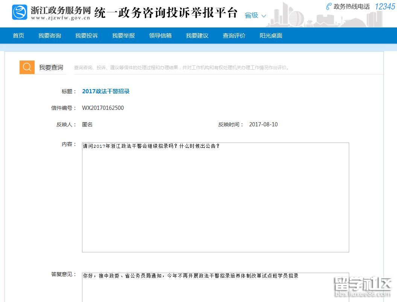Open 阳光桌面 from the navigation bar
Viewport: 397px width, 302px height.
click(271, 36)
